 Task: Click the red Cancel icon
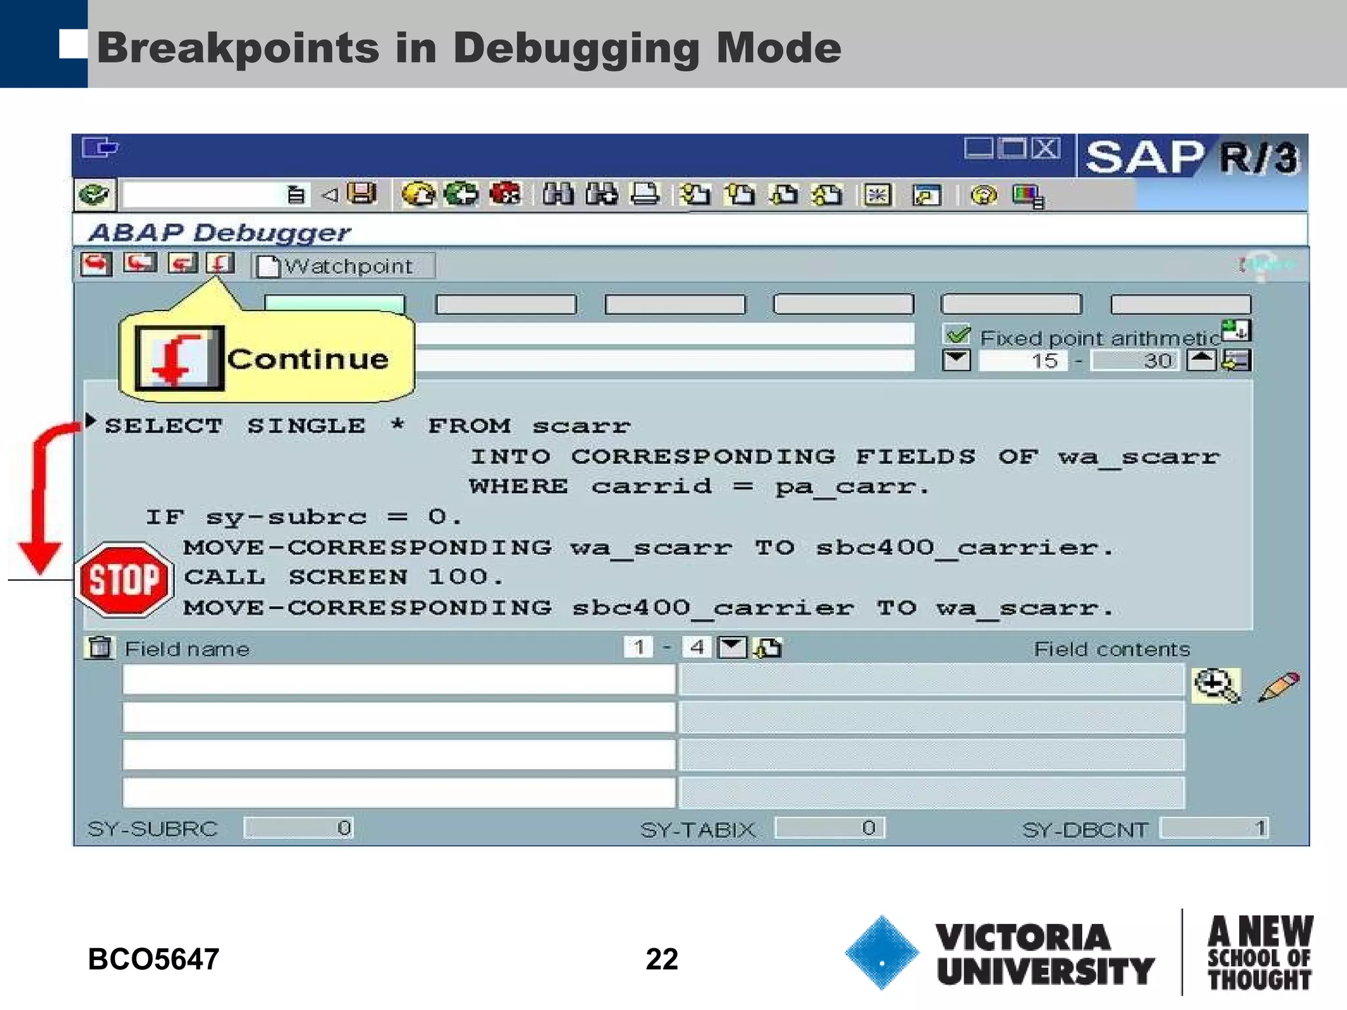(x=505, y=195)
